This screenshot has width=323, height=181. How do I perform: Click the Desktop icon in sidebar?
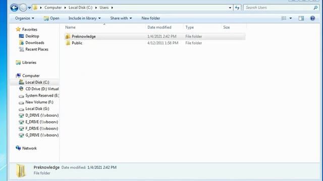click(21, 36)
